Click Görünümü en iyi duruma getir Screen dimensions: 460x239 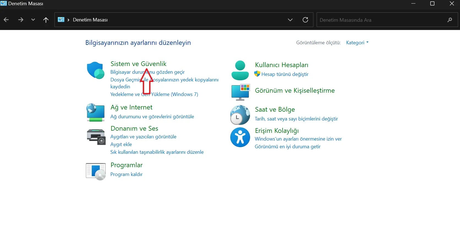(x=287, y=147)
